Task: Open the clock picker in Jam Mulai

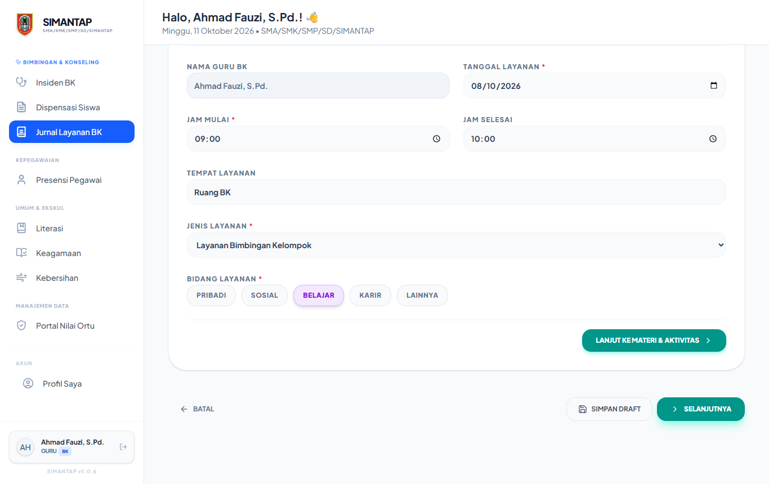Action: pos(436,139)
